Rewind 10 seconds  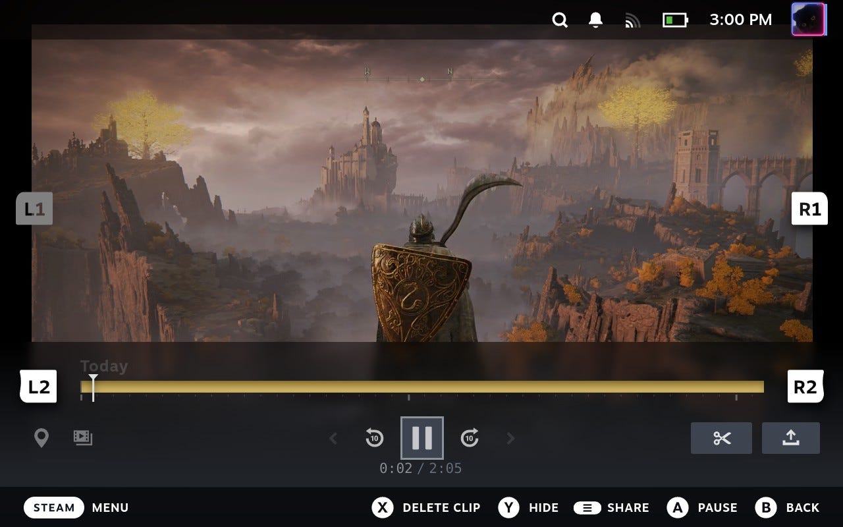pyautogui.click(x=374, y=437)
